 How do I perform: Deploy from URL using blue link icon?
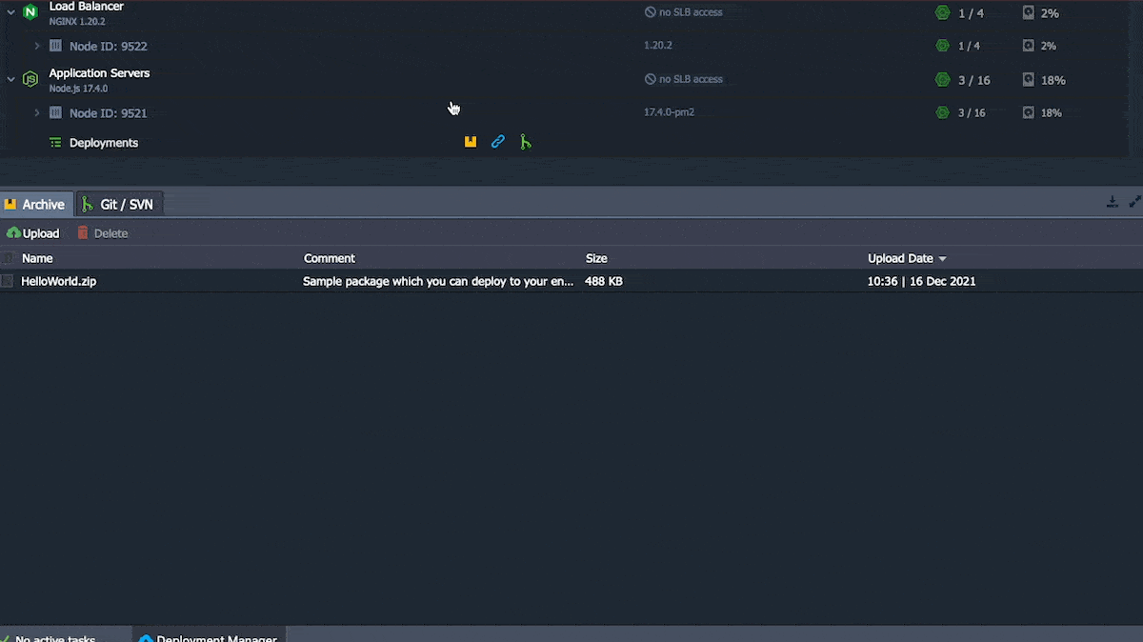pos(498,142)
